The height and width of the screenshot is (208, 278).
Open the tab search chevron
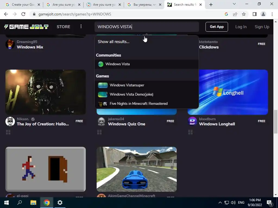(234, 4)
